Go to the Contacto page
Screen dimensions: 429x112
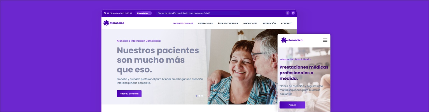[x=287, y=23]
